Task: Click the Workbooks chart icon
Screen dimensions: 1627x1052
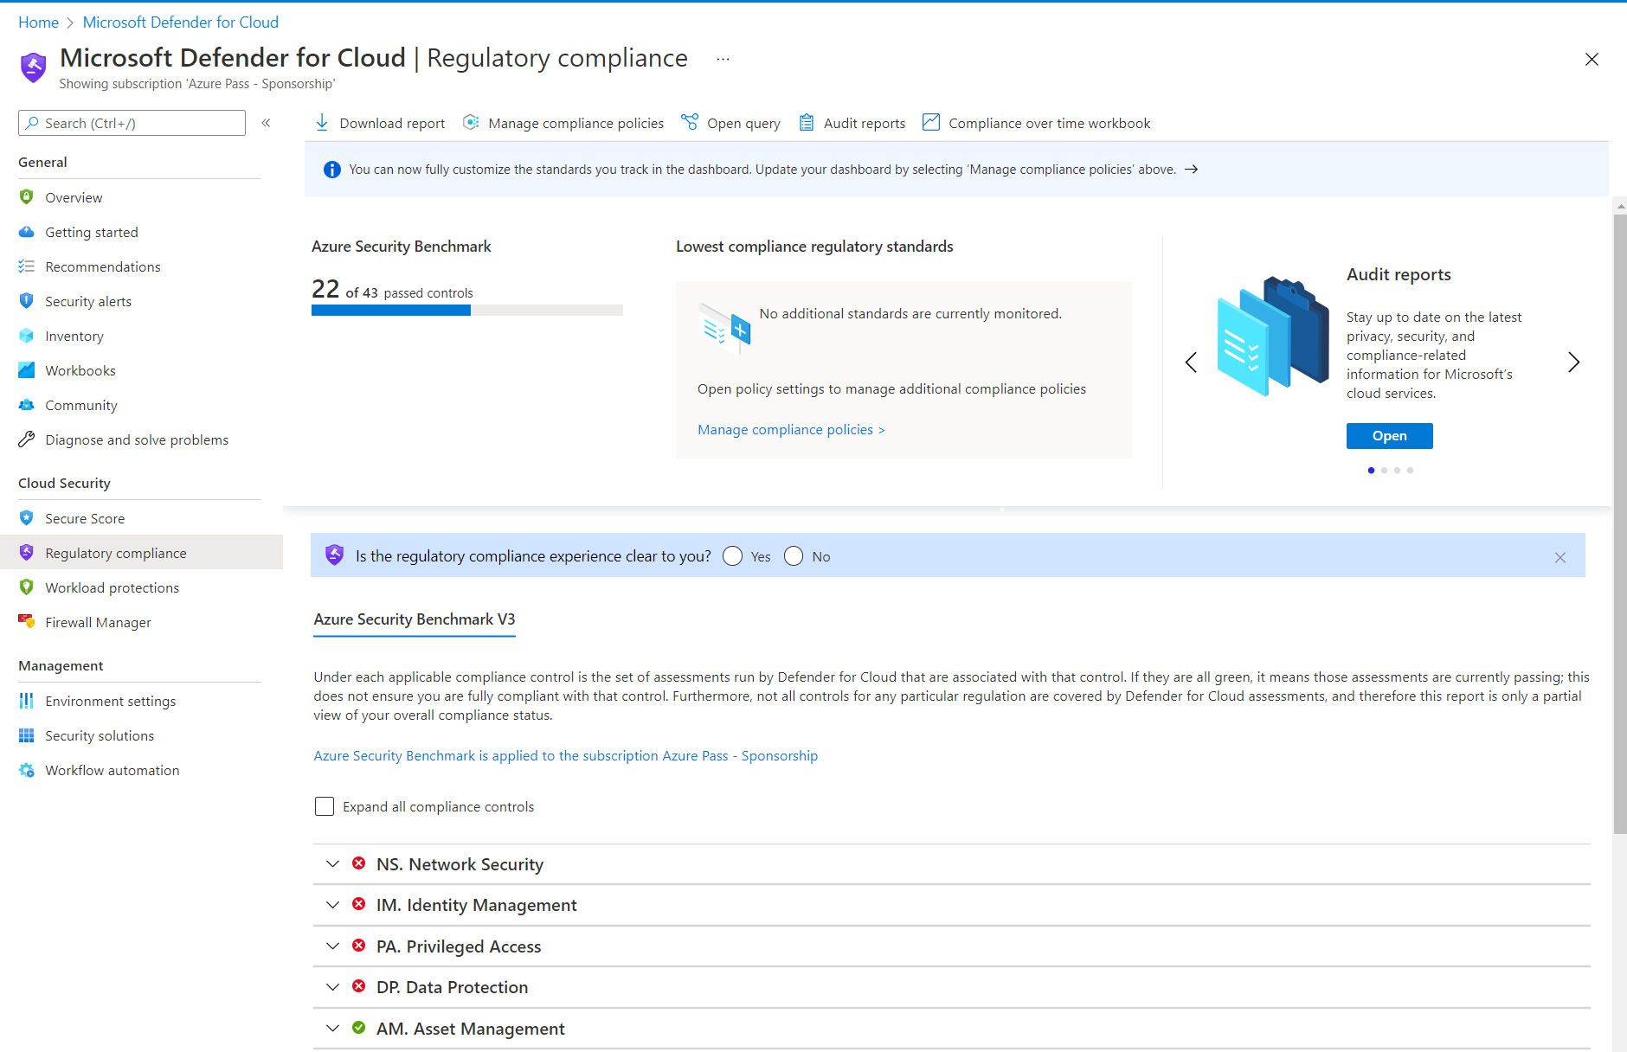Action: tap(27, 370)
